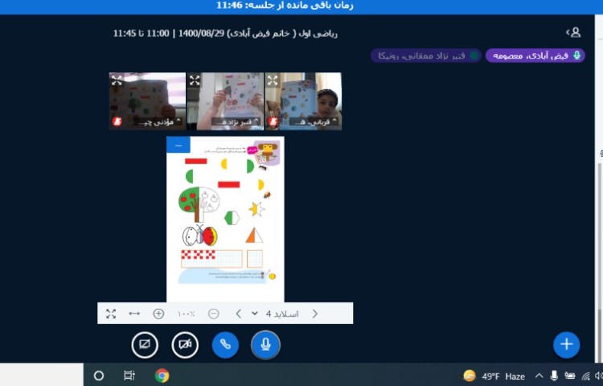Click talking indicator فیض آبادی، معصومه
The width and height of the screenshot is (603, 386).
[535, 55]
